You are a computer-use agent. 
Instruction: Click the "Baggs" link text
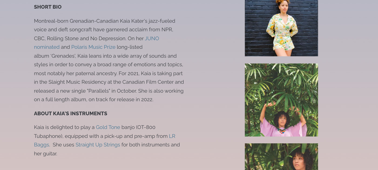[x=42, y=145]
